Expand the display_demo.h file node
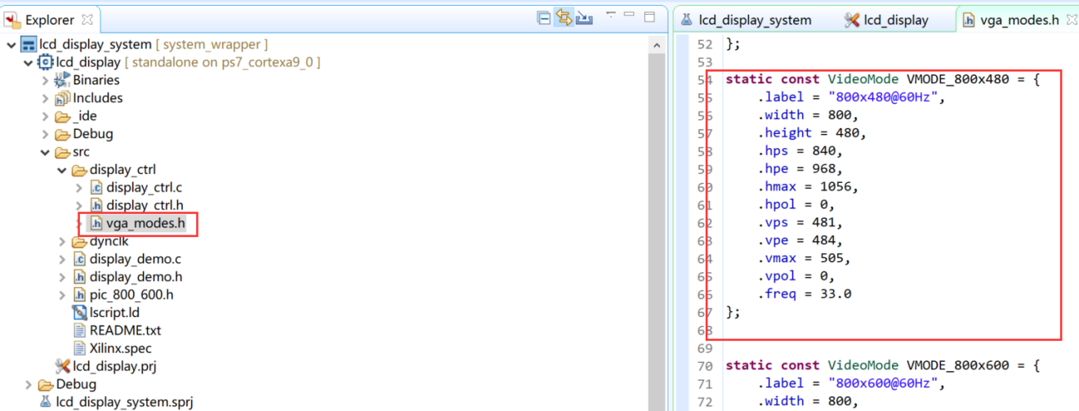This screenshot has height=411, width=1079. 62,277
